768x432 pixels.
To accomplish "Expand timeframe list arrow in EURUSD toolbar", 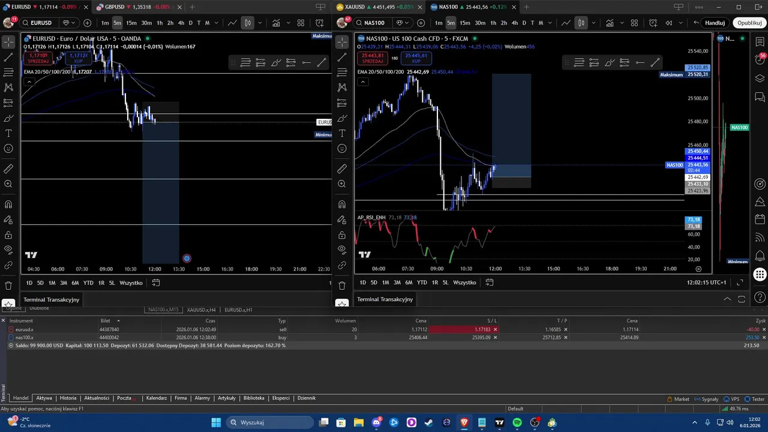I will click(x=215, y=23).
